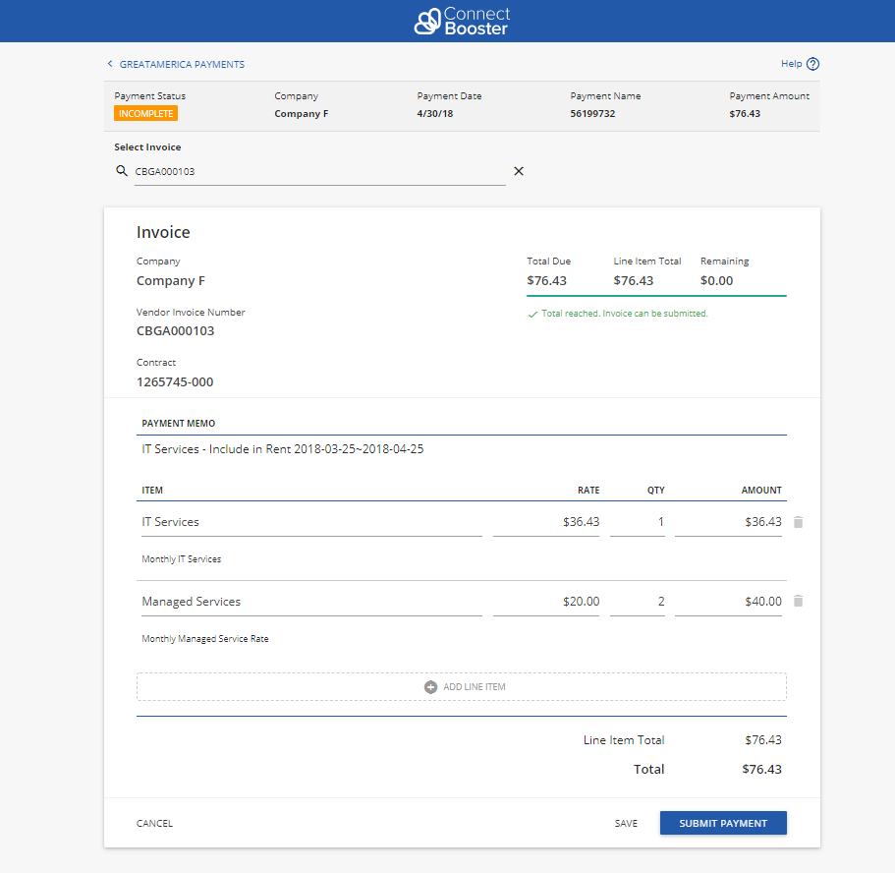Click Vendor Invoice Number CBGA000103 value

(175, 331)
